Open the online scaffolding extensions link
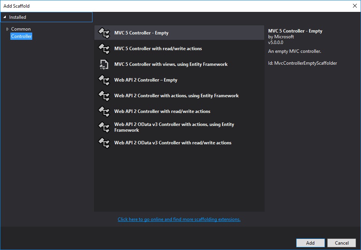 (179, 219)
